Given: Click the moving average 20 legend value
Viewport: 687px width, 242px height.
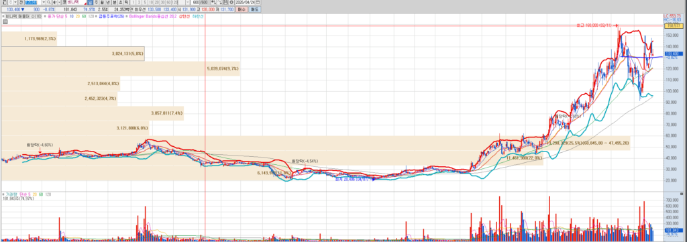Looking at the screenshot, I should coord(78,16).
